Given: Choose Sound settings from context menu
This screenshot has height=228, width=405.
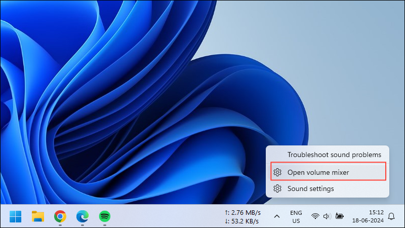Looking at the screenshot, I should 328,188.
